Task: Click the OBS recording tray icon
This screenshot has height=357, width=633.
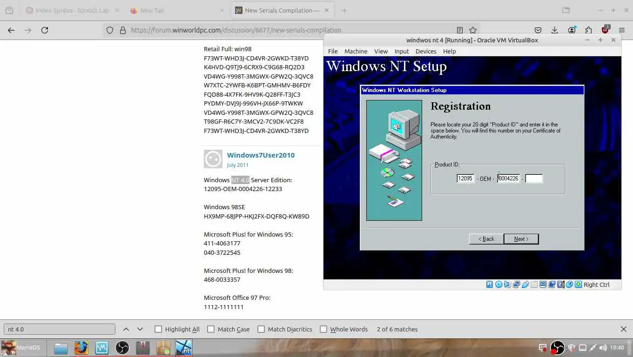Action: pyautogui.click(x=558, y=347)
